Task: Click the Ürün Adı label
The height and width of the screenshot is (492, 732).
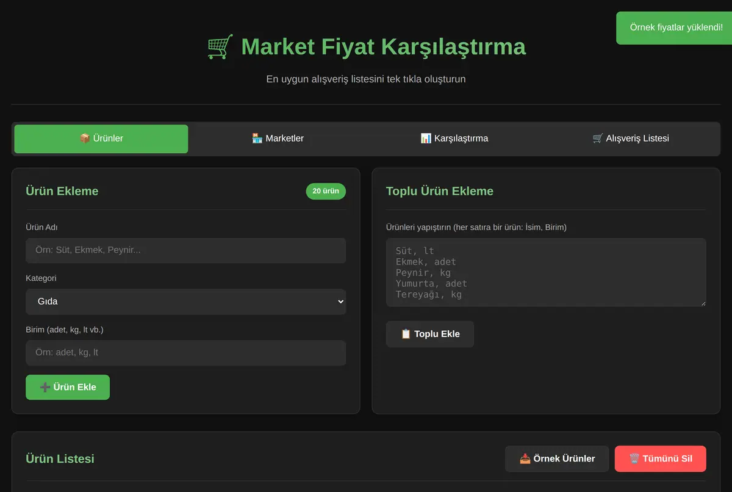Action: click(41, 227)
